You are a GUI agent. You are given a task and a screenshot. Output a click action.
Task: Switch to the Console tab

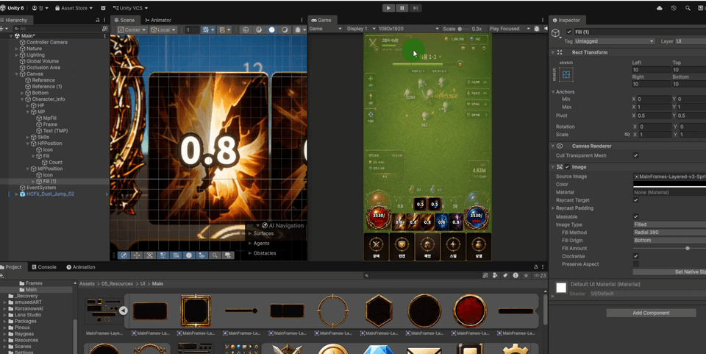[44, 267]
